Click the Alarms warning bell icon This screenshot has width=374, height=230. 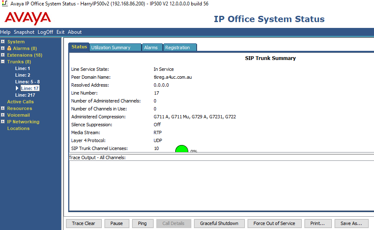[9, 48]
